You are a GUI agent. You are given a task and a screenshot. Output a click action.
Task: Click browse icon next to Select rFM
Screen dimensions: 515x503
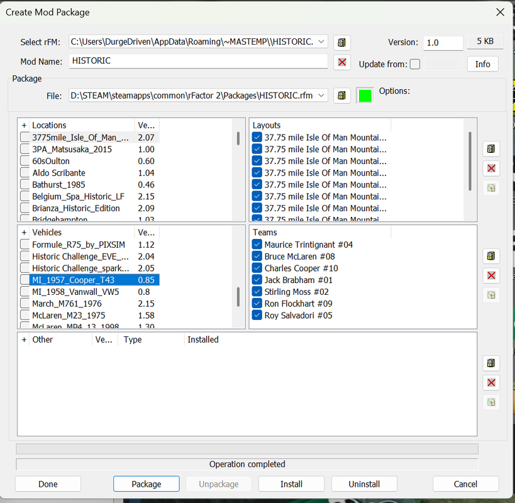coord(342,42)
